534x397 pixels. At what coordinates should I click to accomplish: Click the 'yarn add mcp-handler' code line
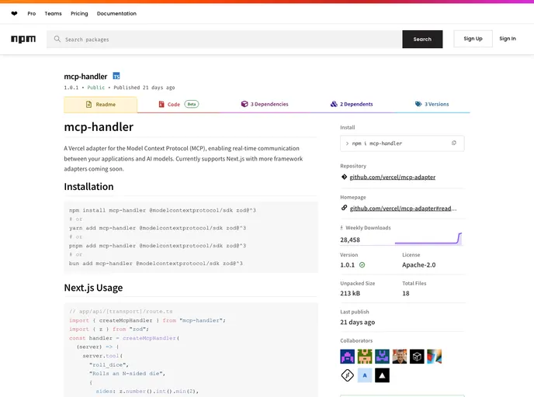tap(158, 228)
